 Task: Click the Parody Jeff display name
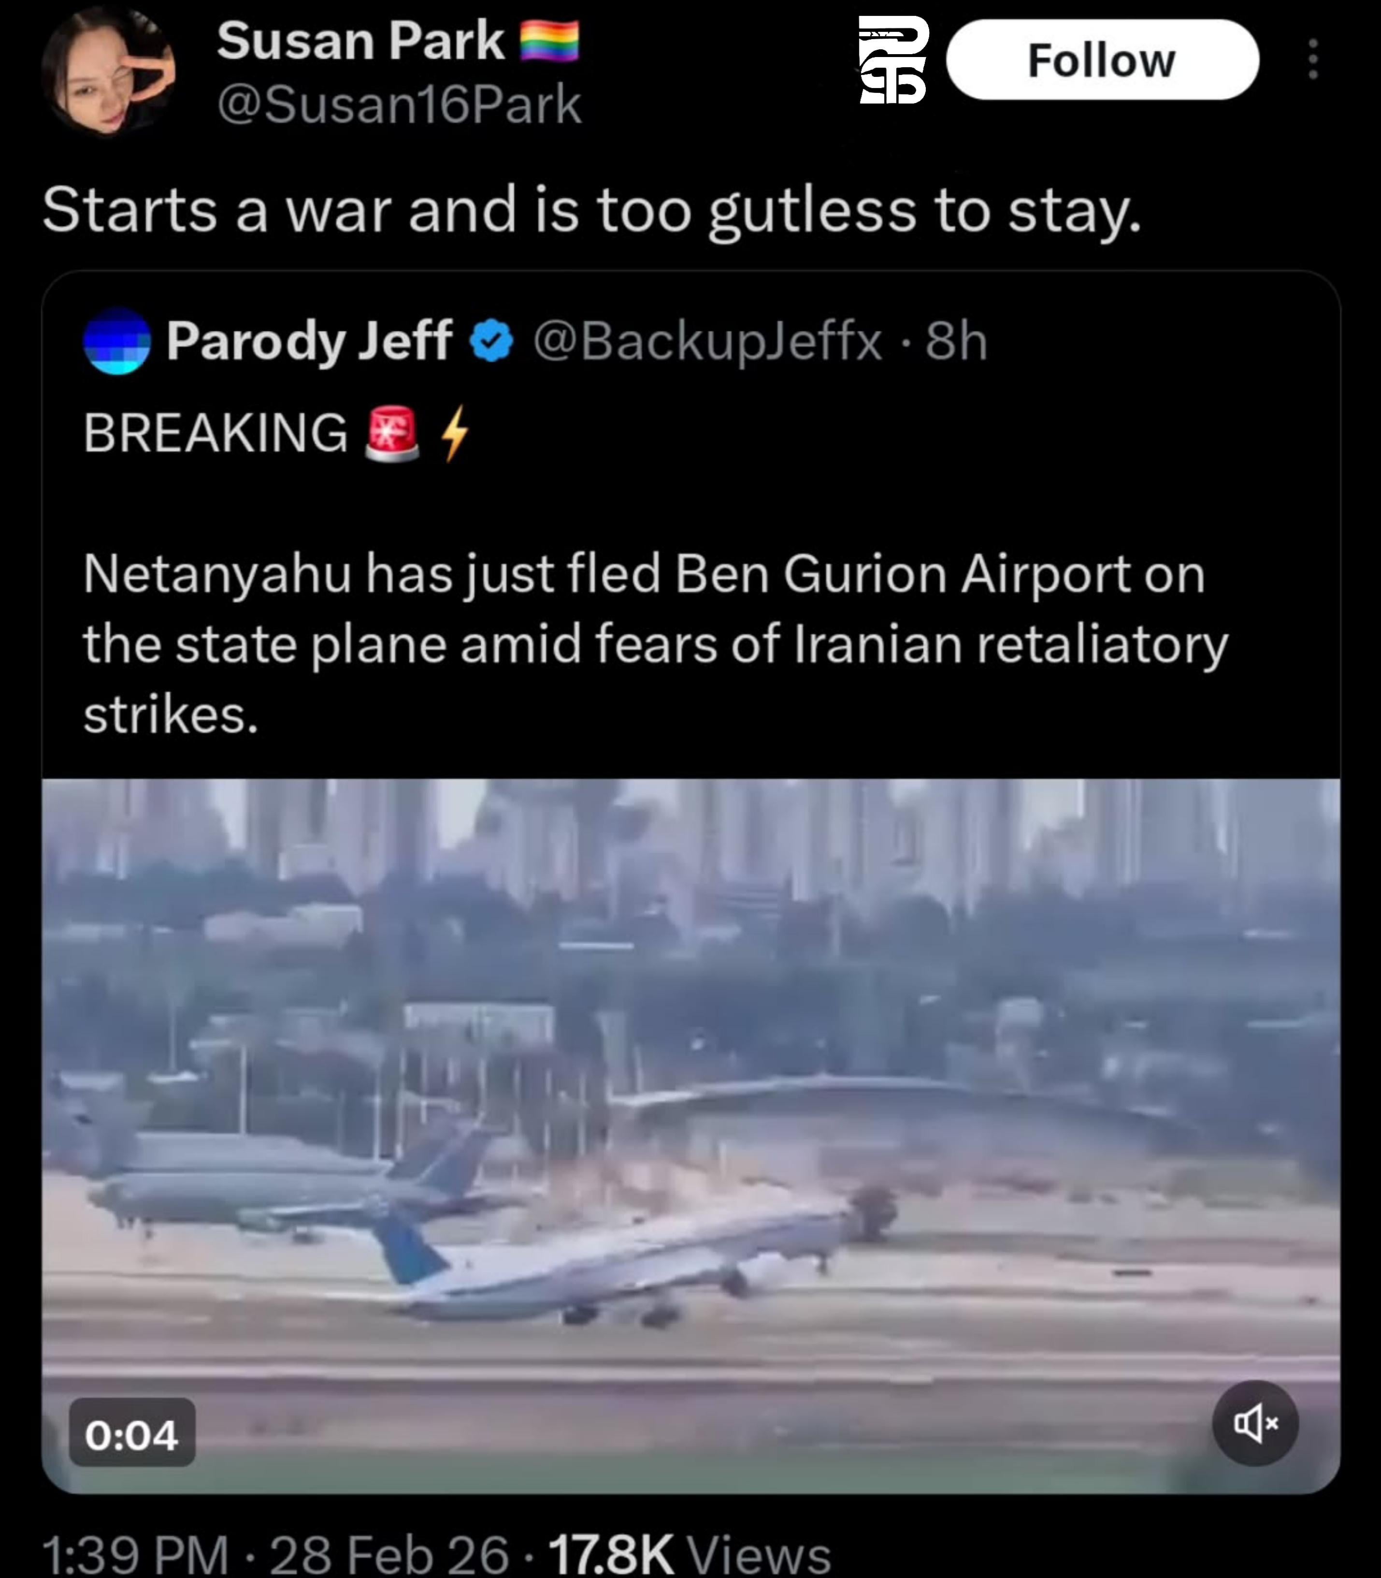[x=309, y=341]
